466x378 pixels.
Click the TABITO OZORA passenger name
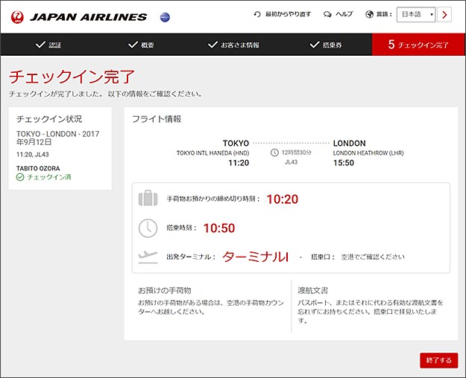click(38, 168)
